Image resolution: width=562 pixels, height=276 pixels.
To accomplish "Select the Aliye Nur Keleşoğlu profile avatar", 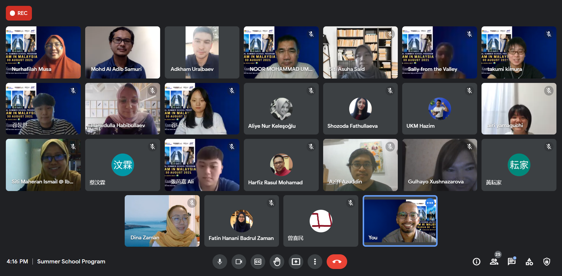I will click(281, 109).
